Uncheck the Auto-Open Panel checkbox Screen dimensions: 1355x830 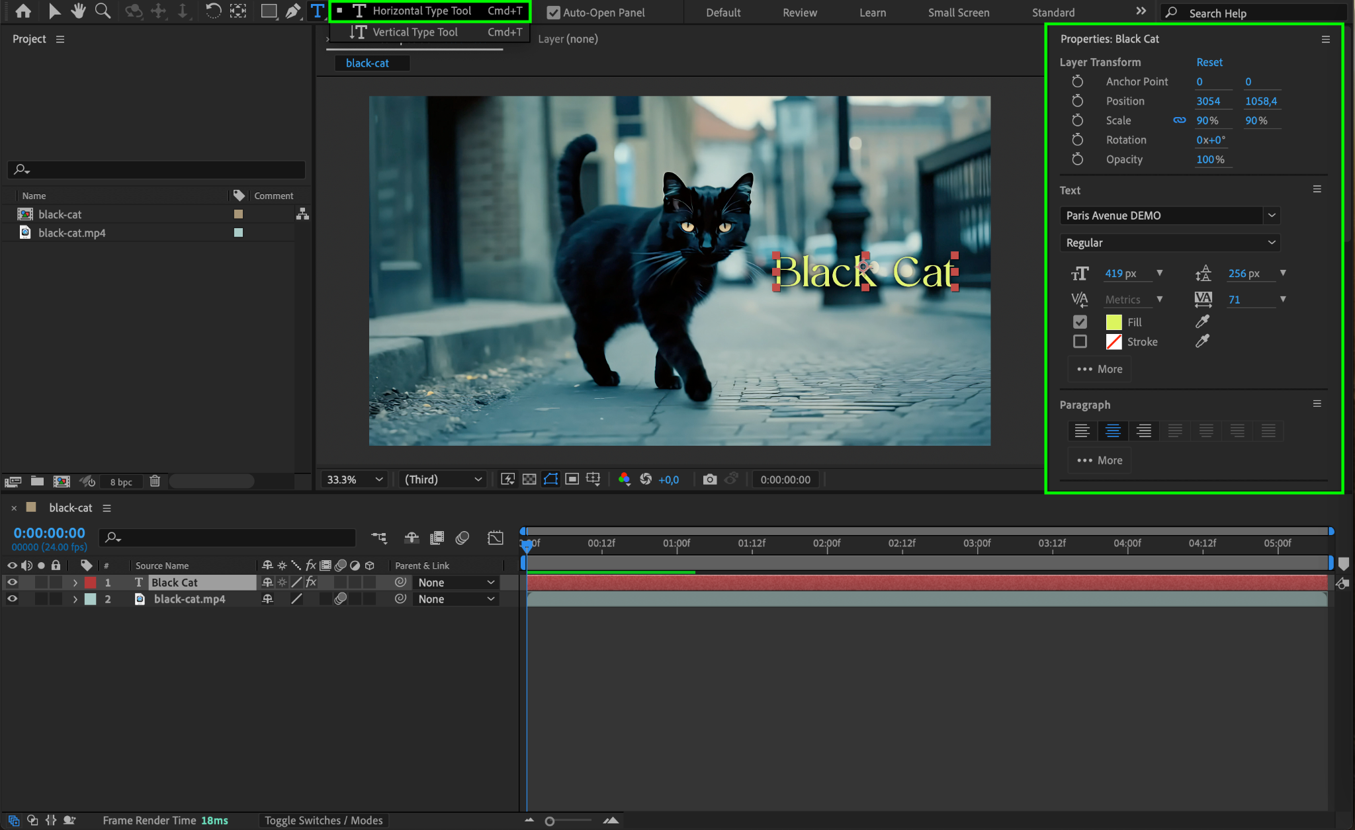click(x=553, y=13)
